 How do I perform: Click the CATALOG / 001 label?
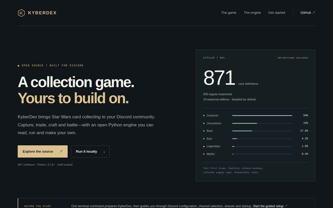[x=214, y=58]
